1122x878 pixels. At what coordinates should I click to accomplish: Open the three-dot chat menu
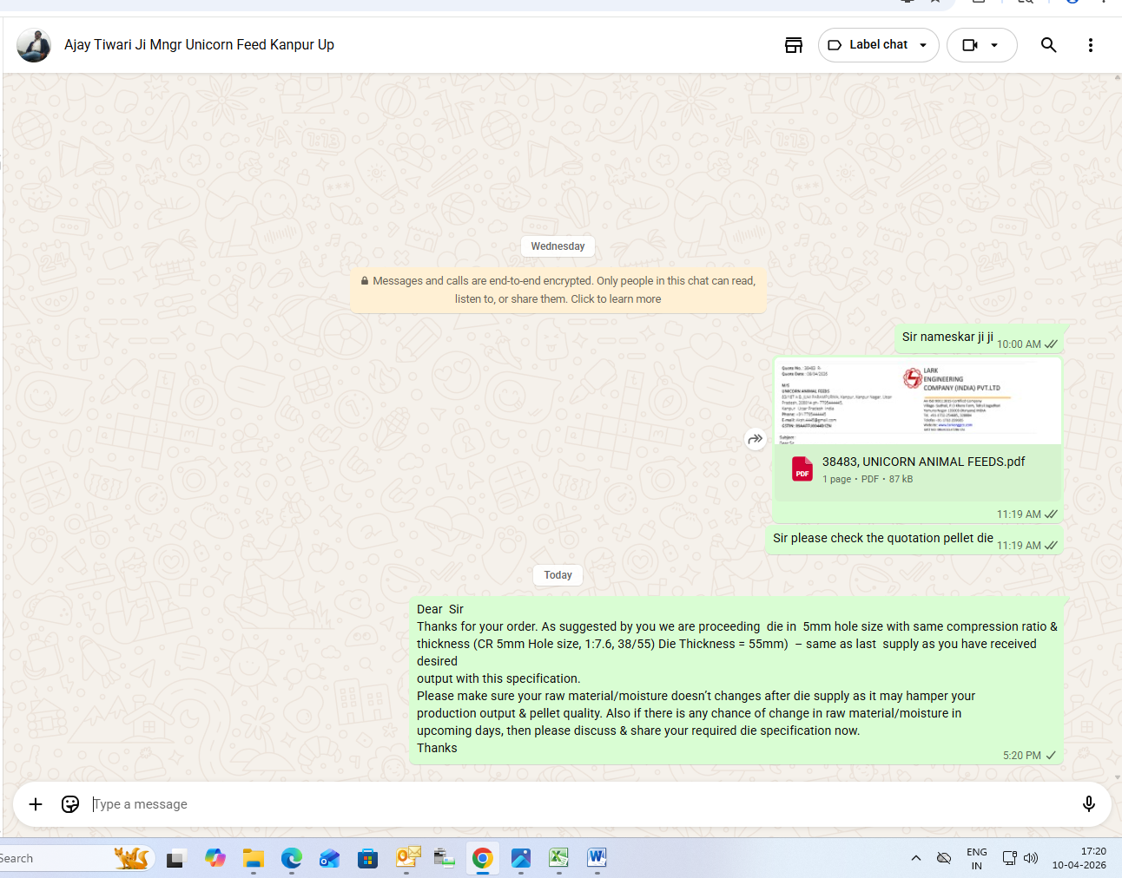click(1090, 45)
